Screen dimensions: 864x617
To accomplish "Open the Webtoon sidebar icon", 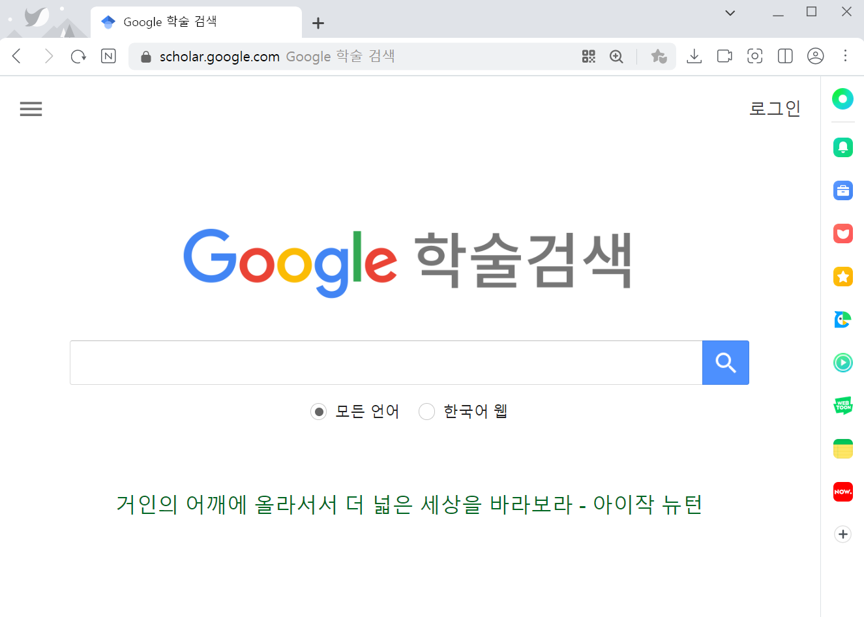I will pos(843,406).
